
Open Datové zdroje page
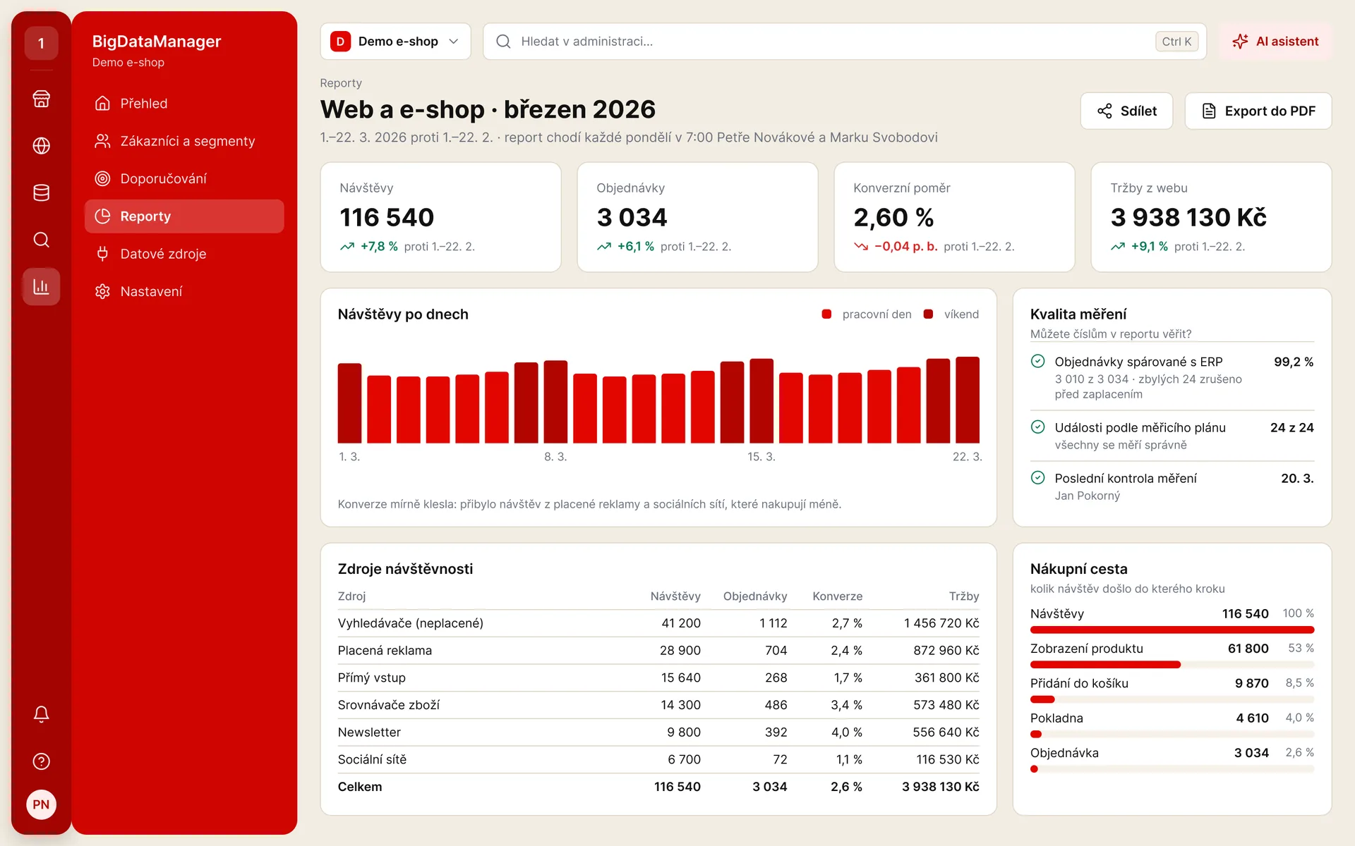[x=184, y=254]
